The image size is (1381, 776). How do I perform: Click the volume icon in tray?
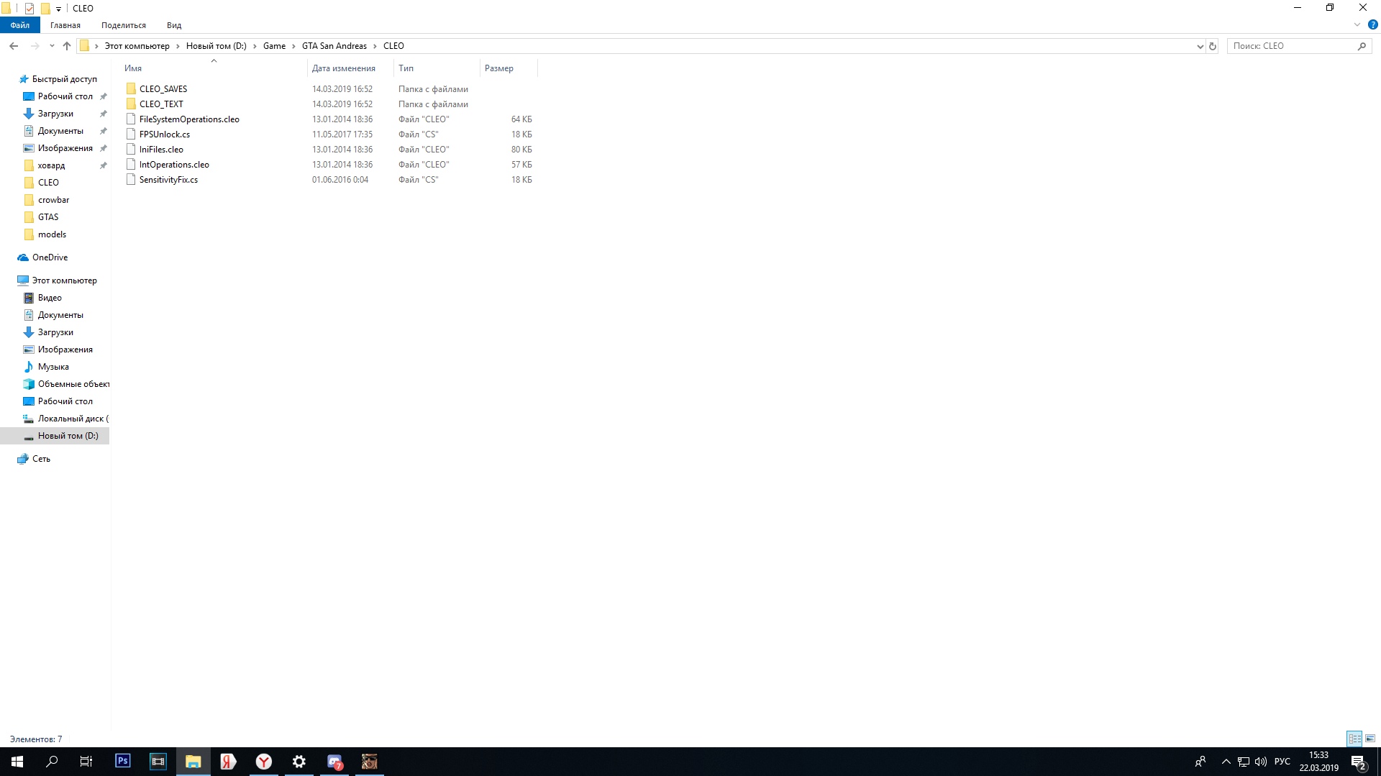(x=1261, y=762)
